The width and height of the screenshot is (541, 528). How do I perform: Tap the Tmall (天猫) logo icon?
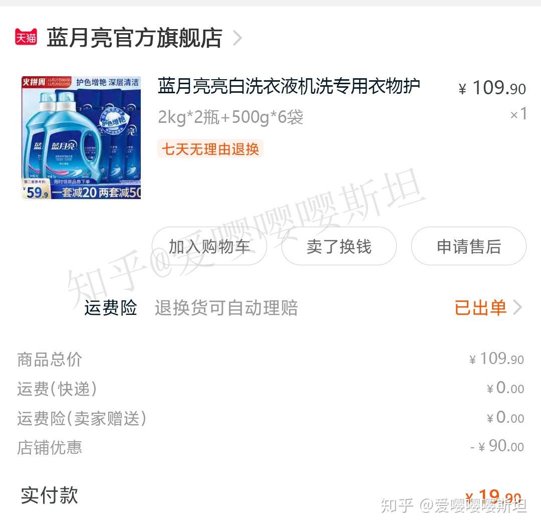(x=26, y=37)
